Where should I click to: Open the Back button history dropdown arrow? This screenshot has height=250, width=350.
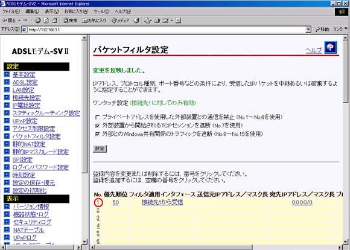(x=19, y=21)
